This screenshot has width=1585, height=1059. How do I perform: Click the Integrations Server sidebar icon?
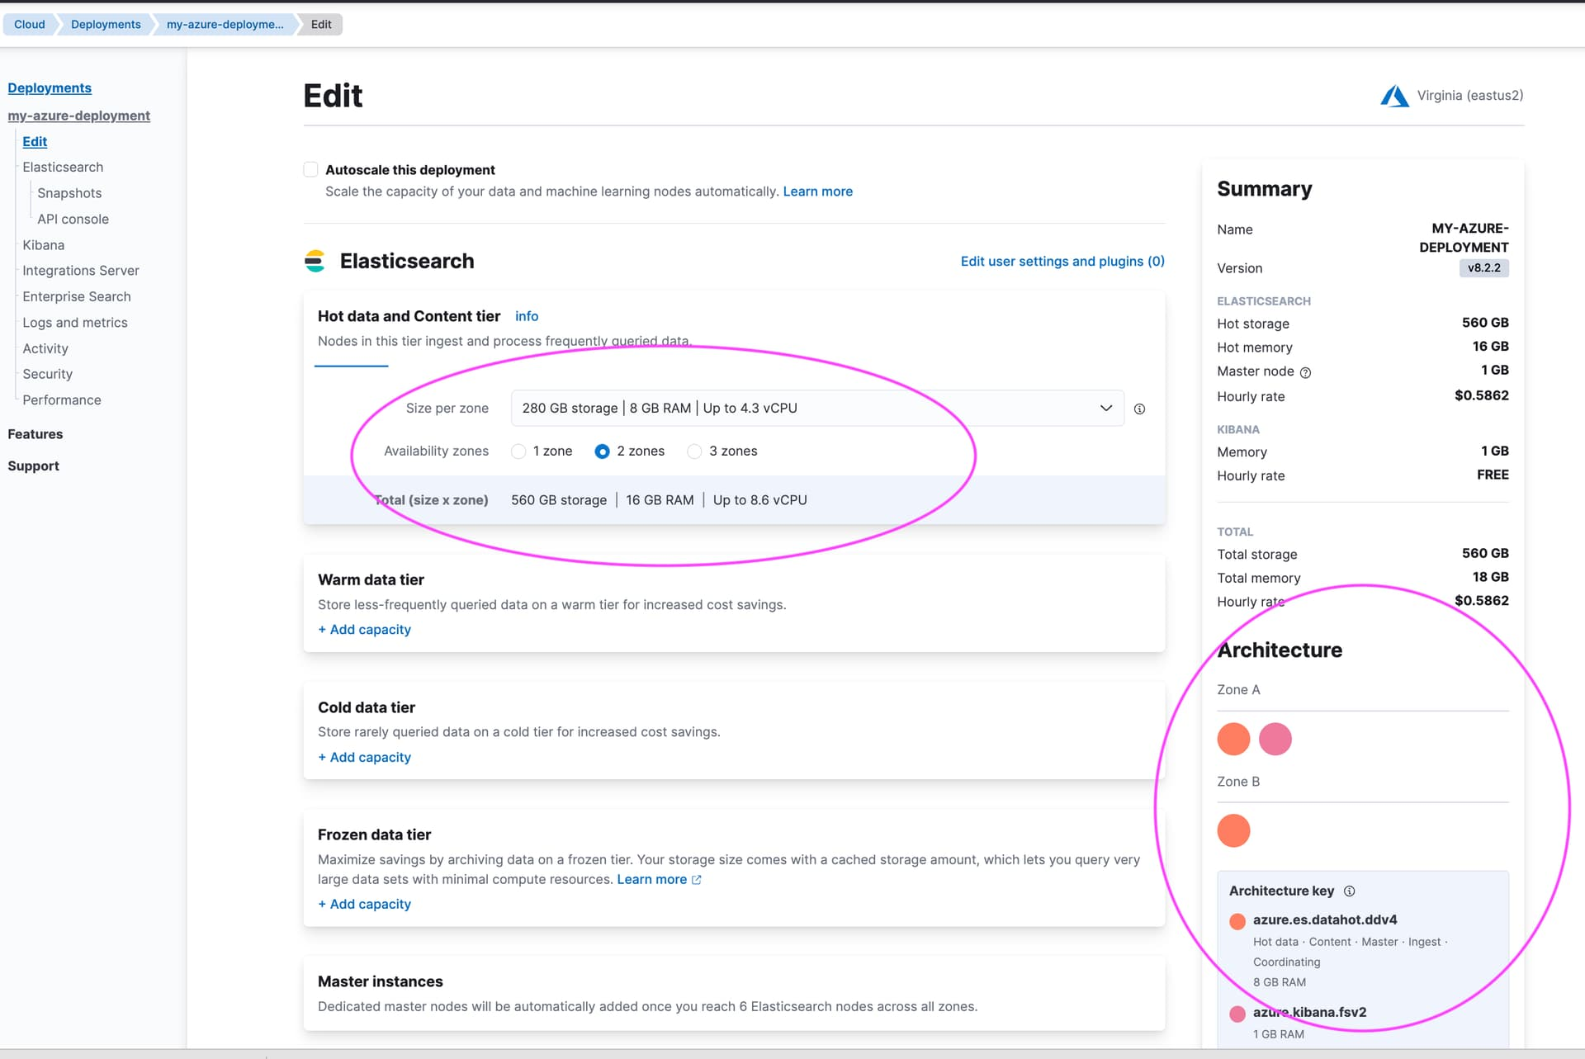click(x=80, y=269)
